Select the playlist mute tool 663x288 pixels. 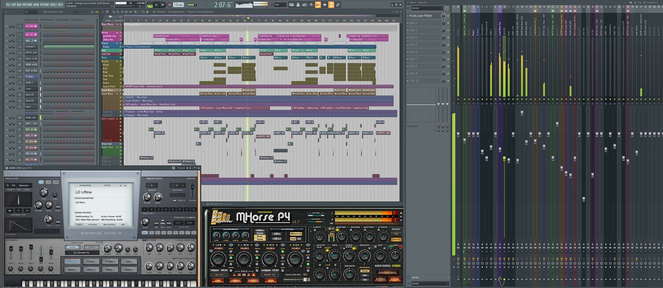tap(126, 12)
